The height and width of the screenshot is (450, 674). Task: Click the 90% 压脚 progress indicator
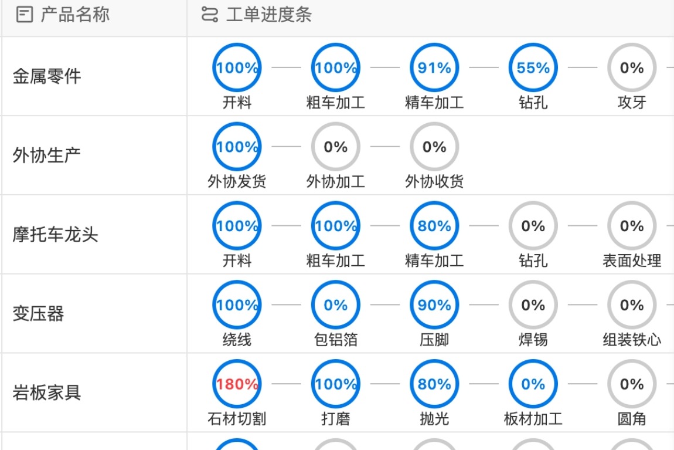[434, 305]
